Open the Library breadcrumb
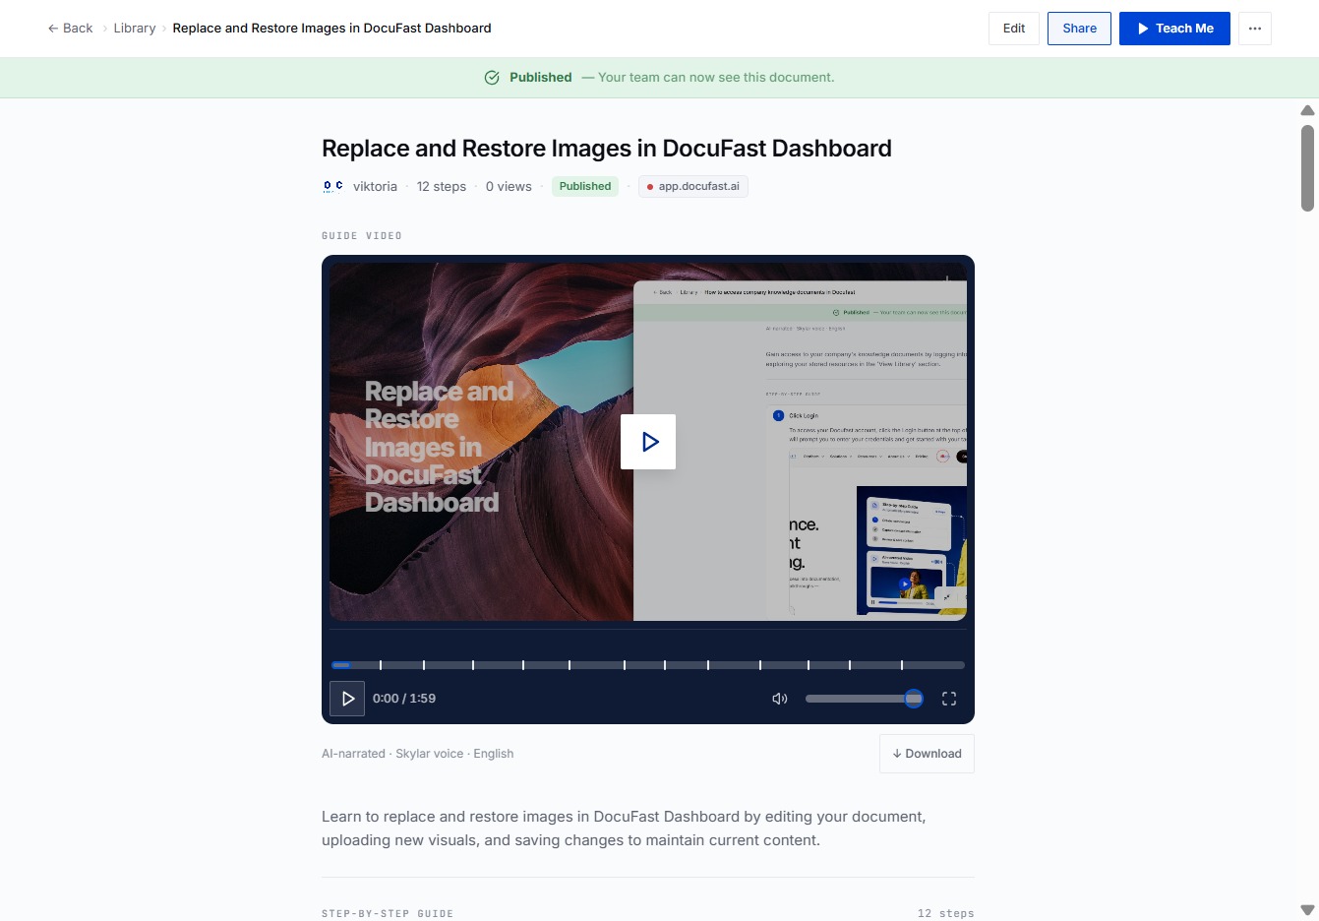Viewport: 1319px width, 921px height. pos(135,29)
